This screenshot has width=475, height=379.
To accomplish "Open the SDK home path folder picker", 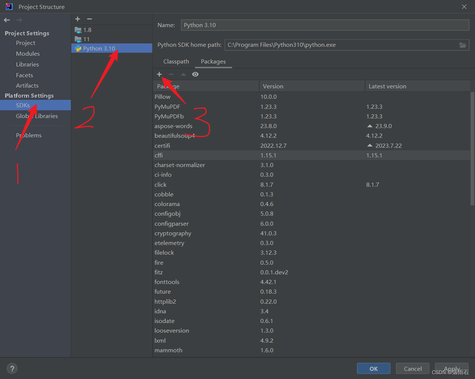I will [x=462, y=45].
